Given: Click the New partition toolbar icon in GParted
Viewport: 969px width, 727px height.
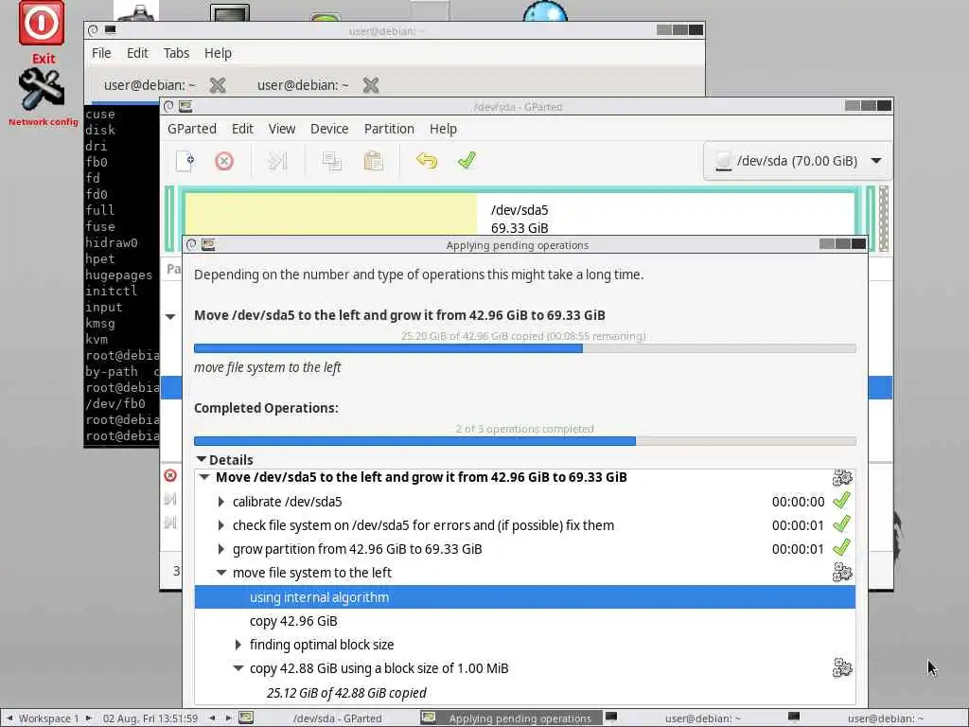Looking at the screenshot, I should click(x=185, y=161).
